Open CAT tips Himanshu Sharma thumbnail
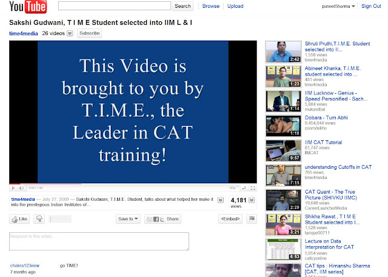This screenshot has width=388, height=277. [283, 270]
